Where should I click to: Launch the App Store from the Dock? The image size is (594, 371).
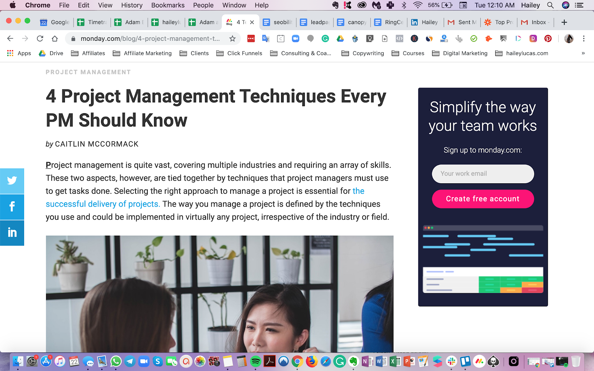[46, 361]
